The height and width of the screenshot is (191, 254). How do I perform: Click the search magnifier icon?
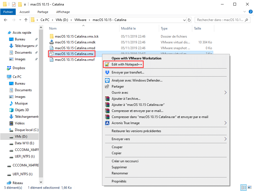pyautogui.click(x=246, y=20)
